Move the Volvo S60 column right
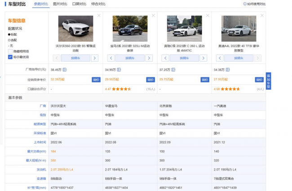 coord(95,58)
